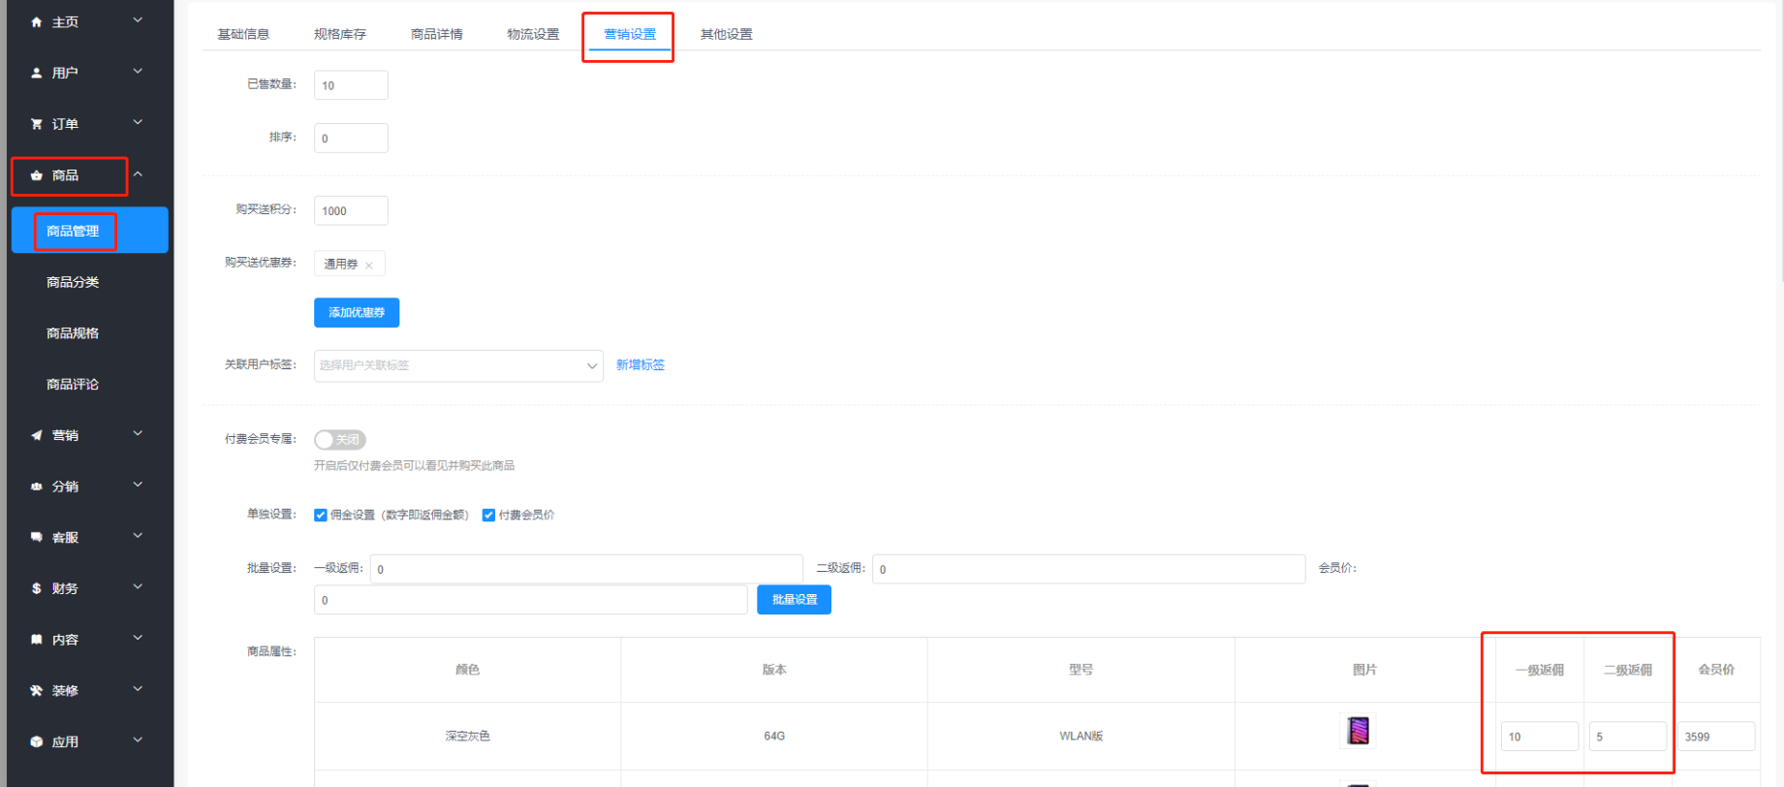Click the decoration tools icon
The width and height of the screenshot is (1784, 787).
[36, 691]
